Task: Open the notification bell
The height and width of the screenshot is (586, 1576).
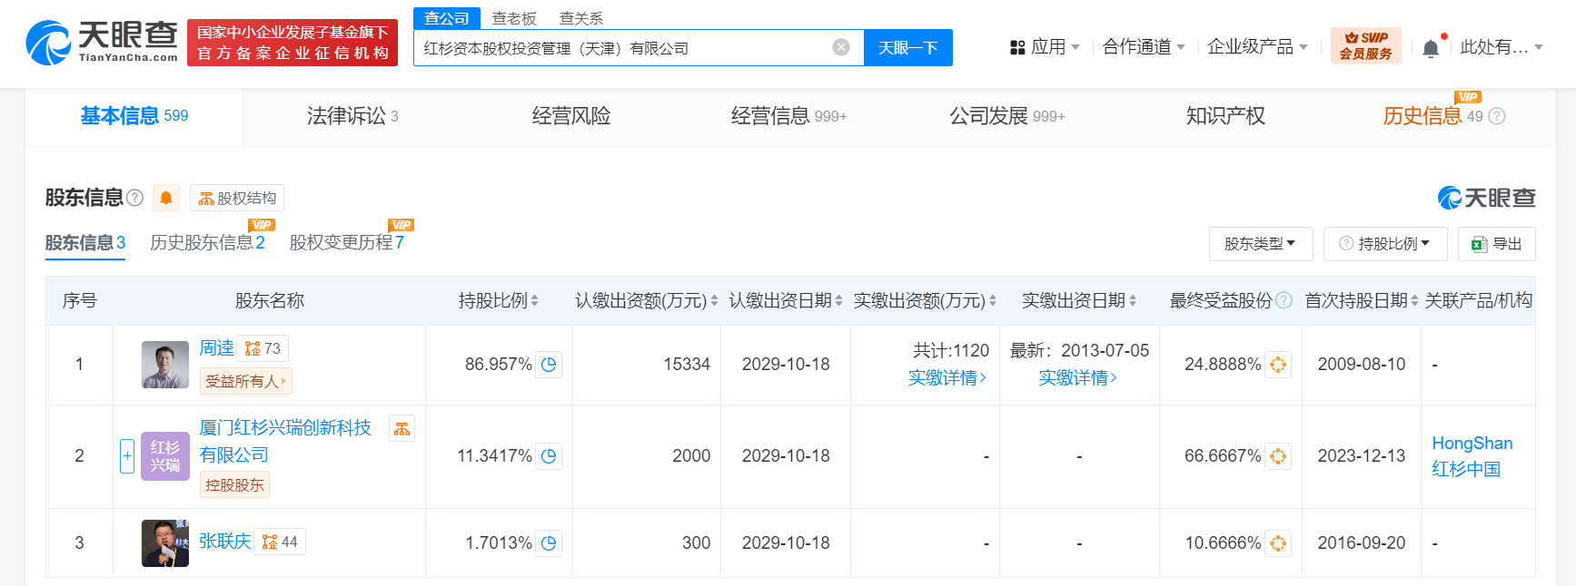Action: pos(1431,48)
